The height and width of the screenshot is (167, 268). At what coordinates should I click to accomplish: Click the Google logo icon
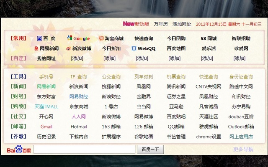70,38
